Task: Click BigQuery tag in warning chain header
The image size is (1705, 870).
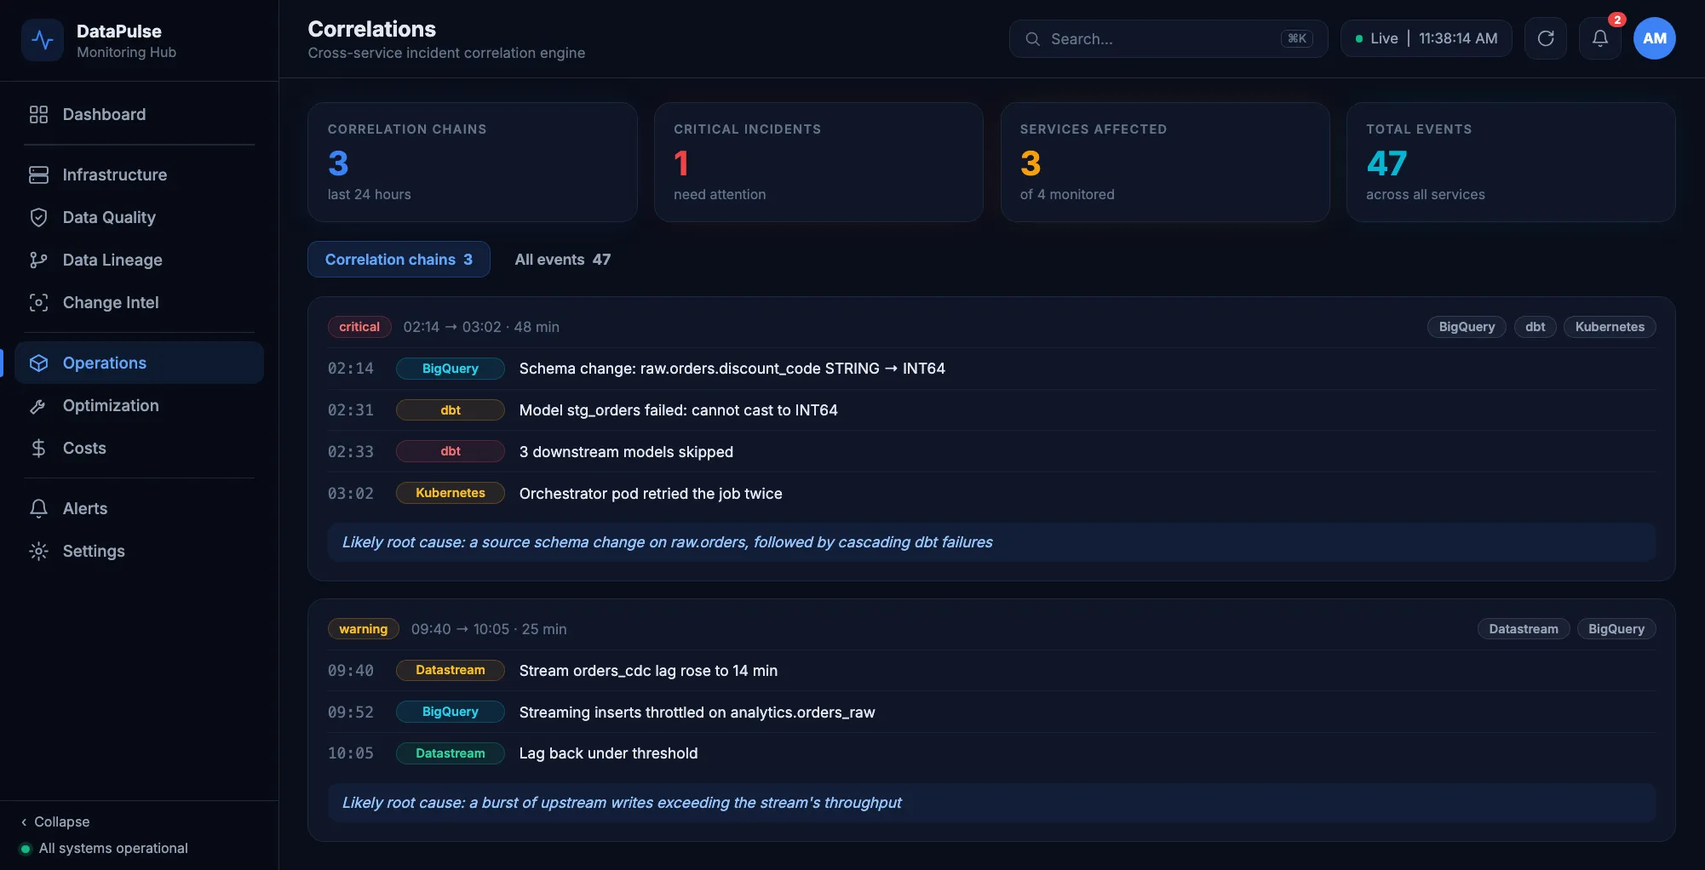Action: point(1616,629)
